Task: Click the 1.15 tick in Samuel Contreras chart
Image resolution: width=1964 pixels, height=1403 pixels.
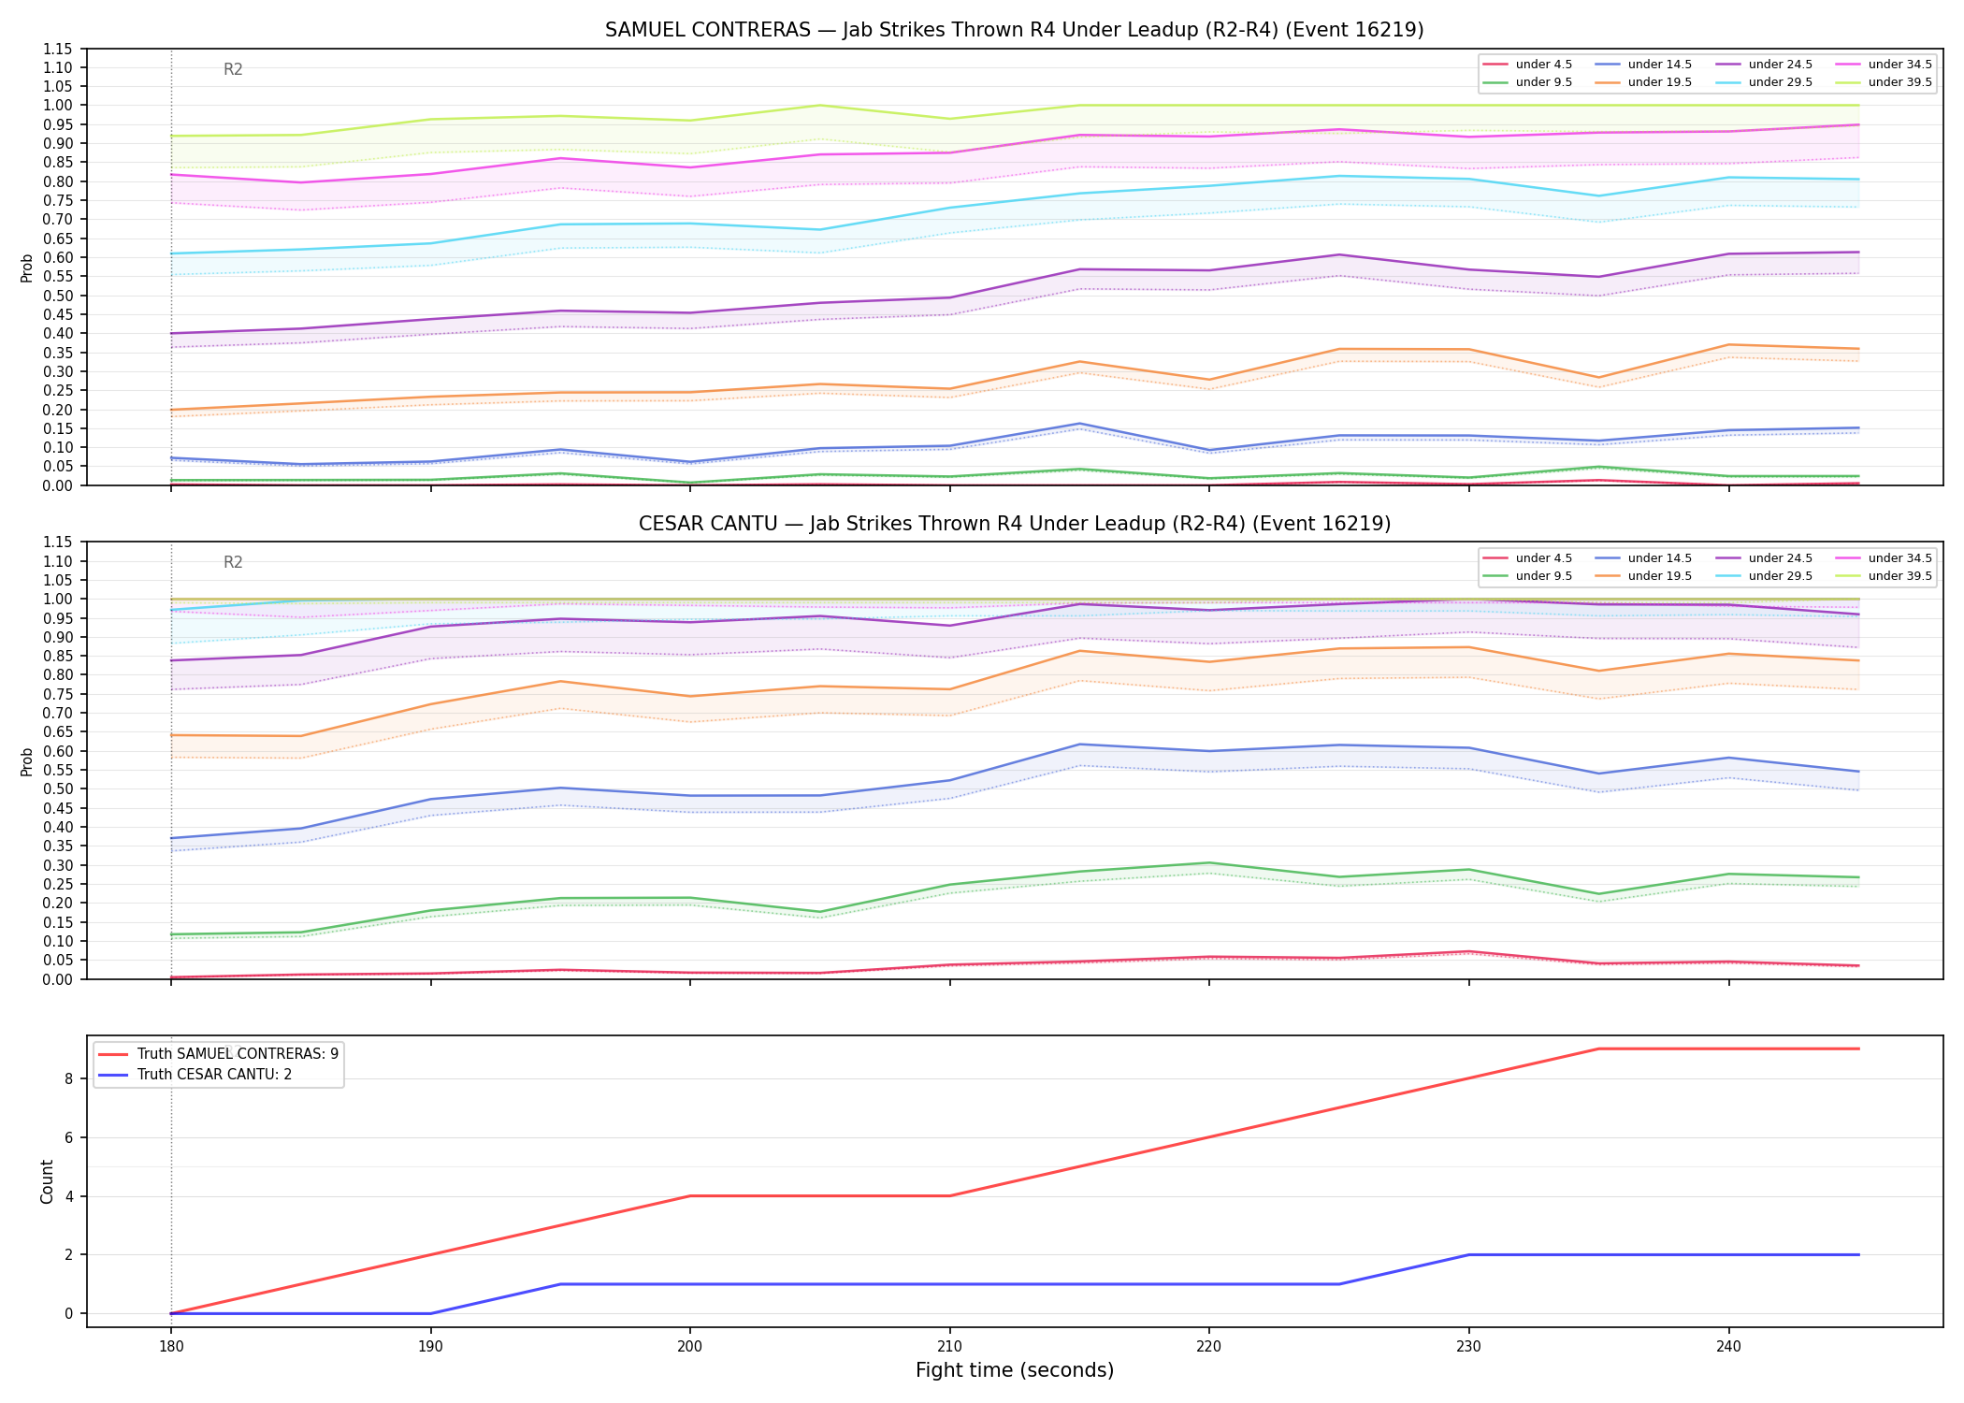Action: [58, 49]
